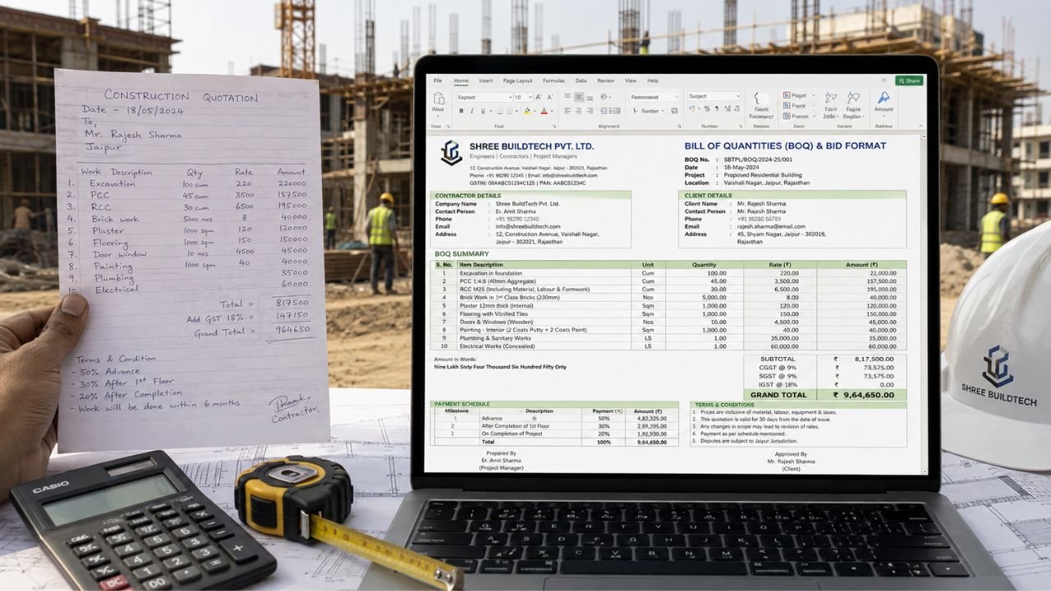Viewport: 1051px width, 591px height.
Task: Select Bottom Align icon
Action: point(590,98)
